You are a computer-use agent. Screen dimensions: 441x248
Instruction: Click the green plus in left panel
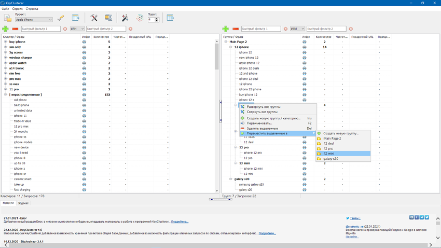[5, 29]
